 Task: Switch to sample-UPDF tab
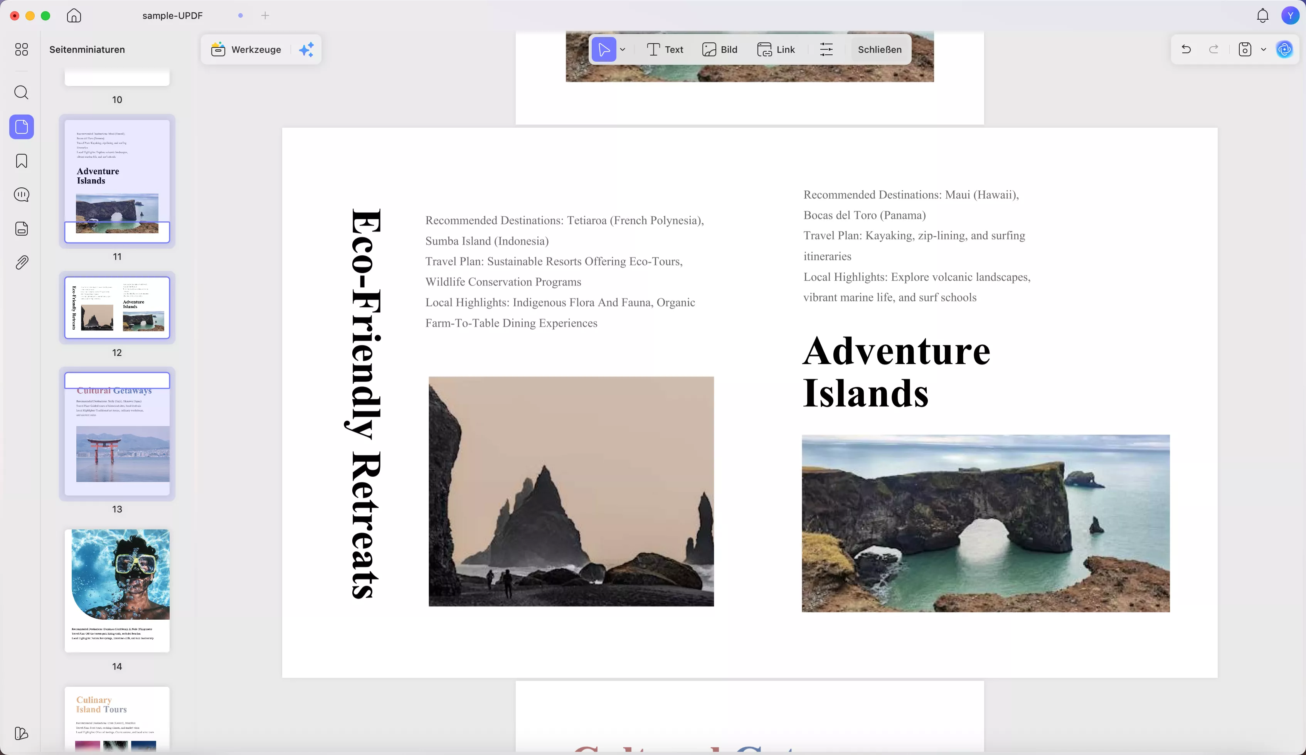172,15
